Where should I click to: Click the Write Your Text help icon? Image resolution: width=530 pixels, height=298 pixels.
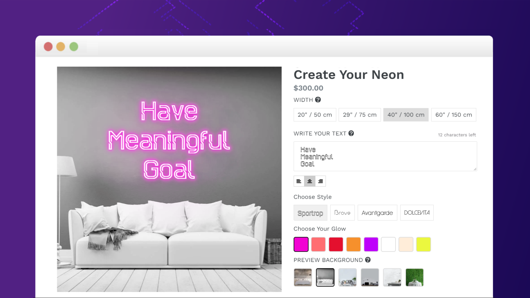351,133
